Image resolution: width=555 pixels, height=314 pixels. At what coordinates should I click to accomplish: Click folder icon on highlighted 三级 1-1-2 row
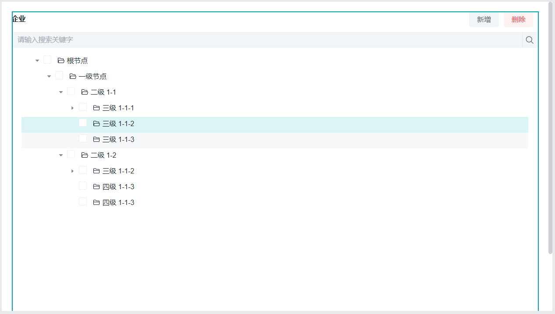point(96,123)
